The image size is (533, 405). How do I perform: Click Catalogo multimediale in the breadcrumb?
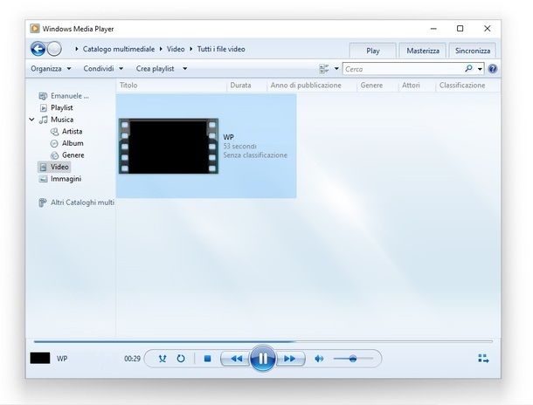119,49
